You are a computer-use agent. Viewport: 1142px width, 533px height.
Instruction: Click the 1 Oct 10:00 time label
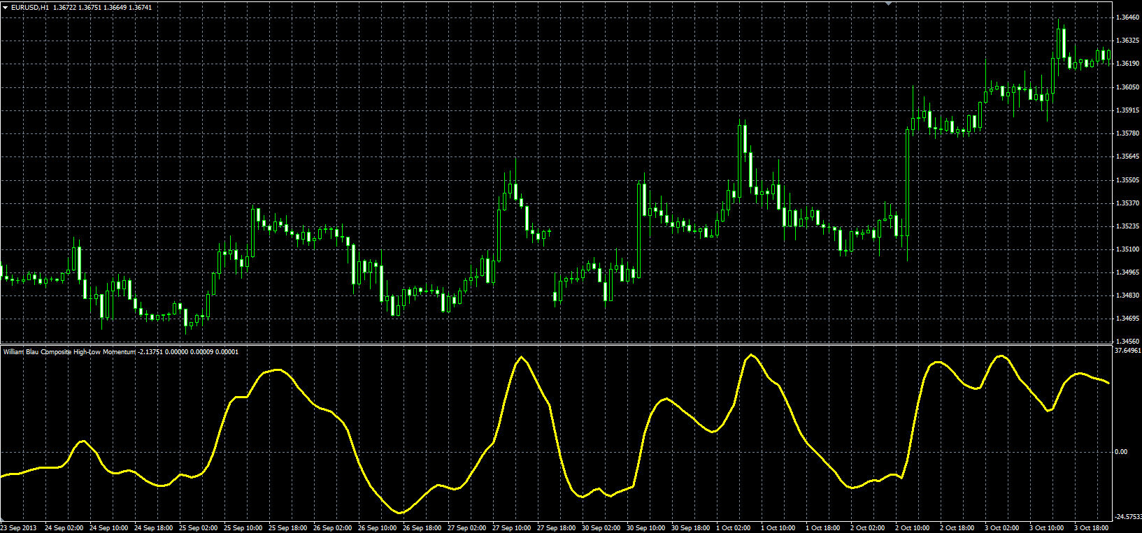tap(778, 528)
